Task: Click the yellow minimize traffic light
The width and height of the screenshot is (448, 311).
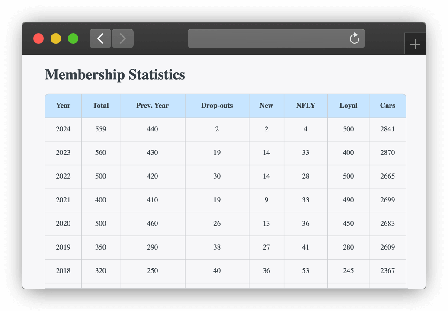Action: click(55, 38)
